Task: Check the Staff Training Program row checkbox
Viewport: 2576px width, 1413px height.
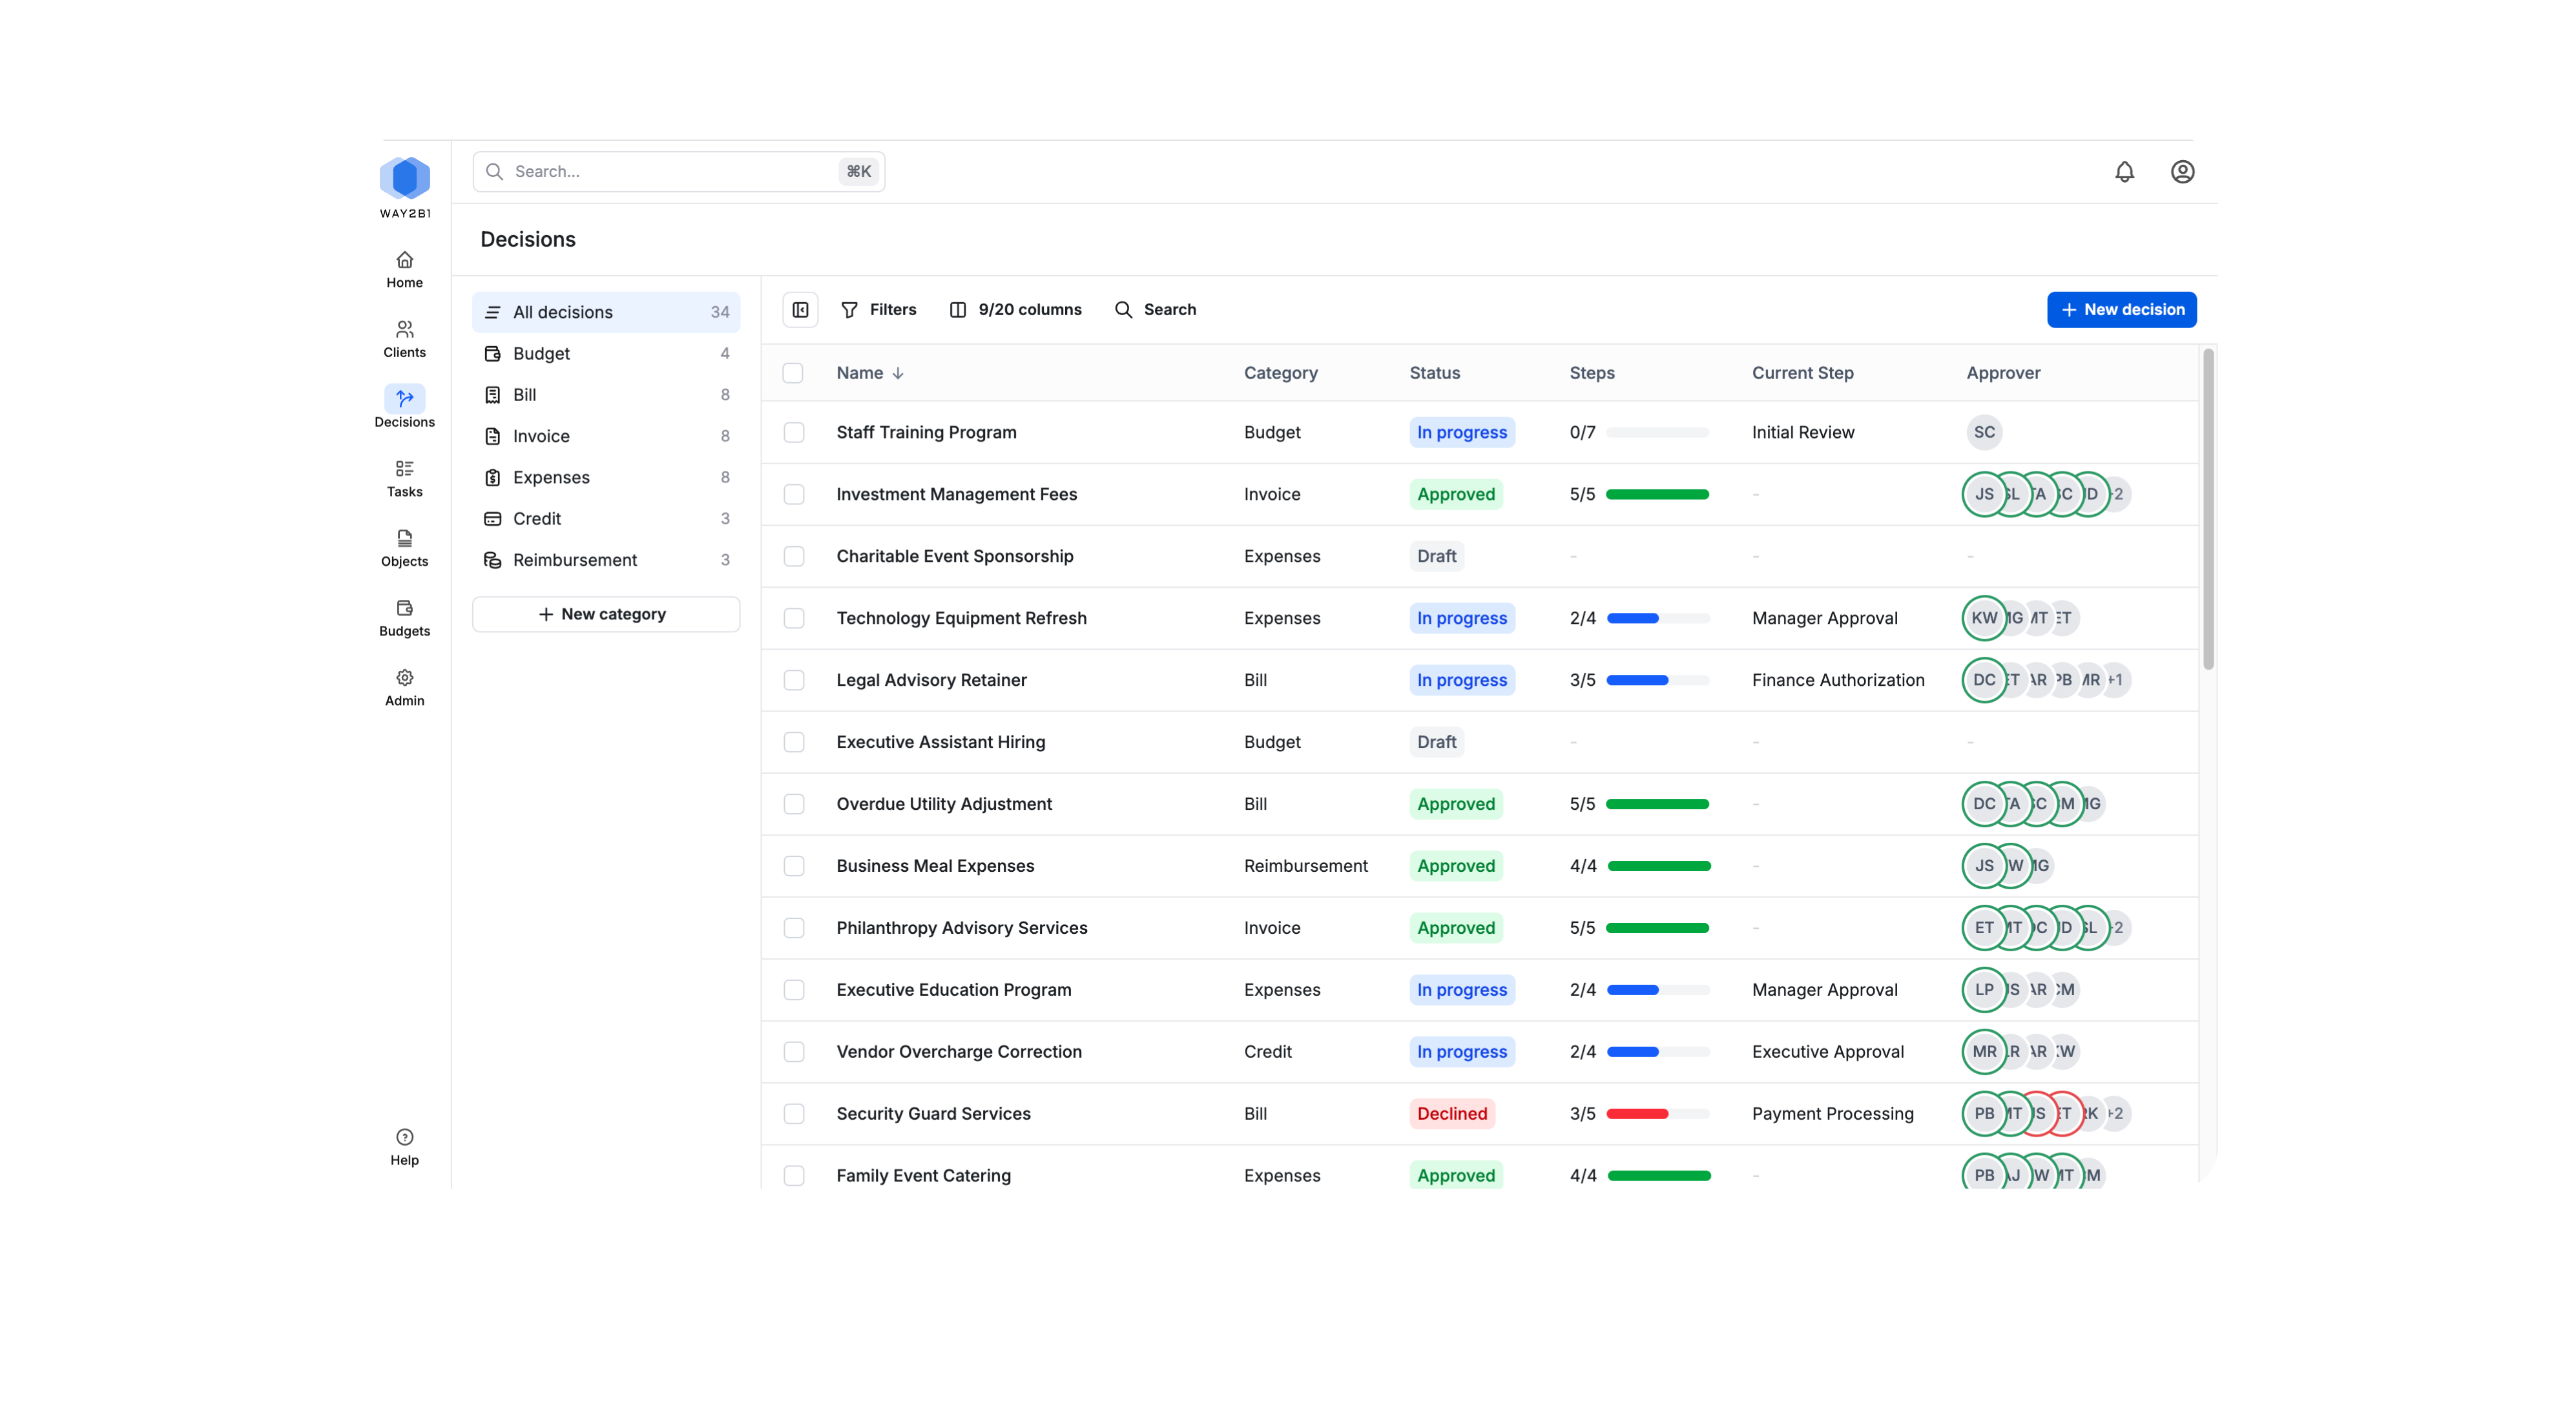Action: click(x=794, y=432)
